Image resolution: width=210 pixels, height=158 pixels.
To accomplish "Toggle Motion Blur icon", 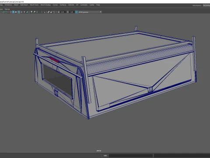I will (x=34, y=12).
